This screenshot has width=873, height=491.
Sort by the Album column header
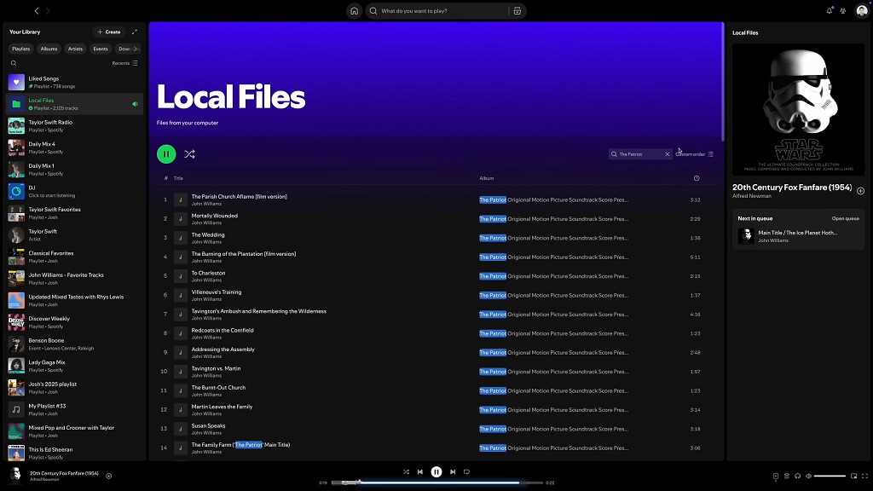[x=487, y=178]
